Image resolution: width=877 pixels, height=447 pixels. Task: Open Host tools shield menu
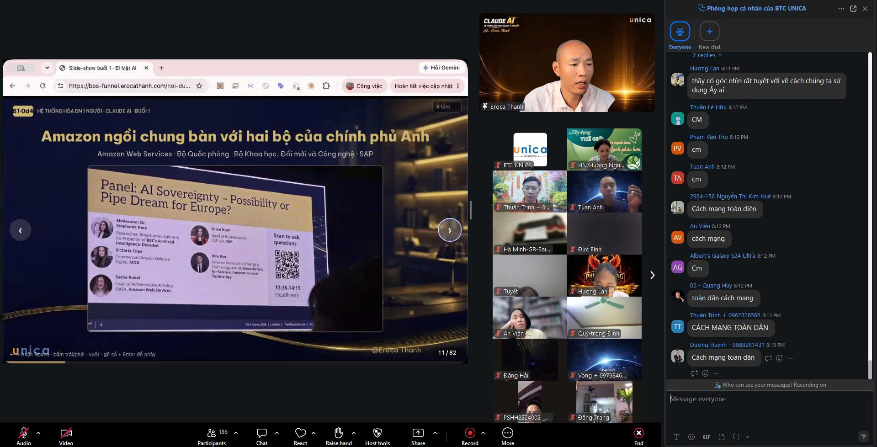(x=377, y=436)
